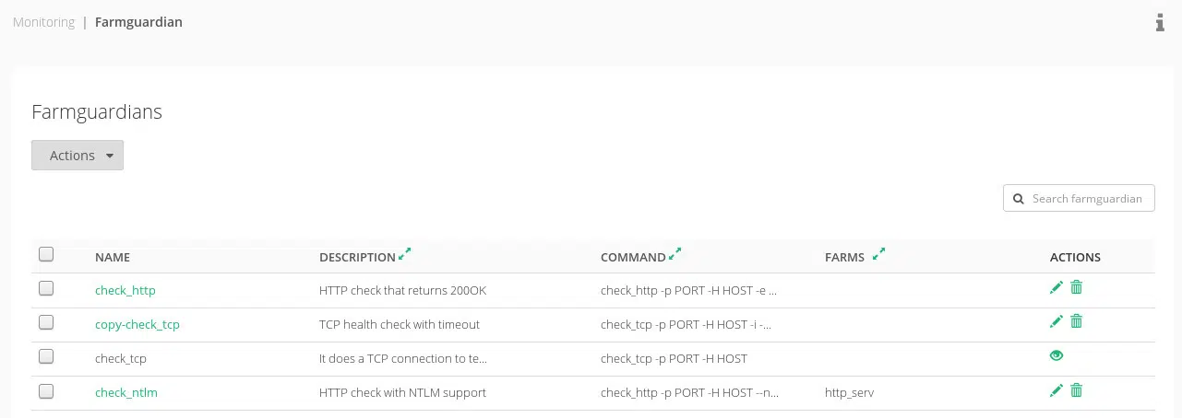
Task: Open the info icon at top right
Action: tap(1160, 23)
